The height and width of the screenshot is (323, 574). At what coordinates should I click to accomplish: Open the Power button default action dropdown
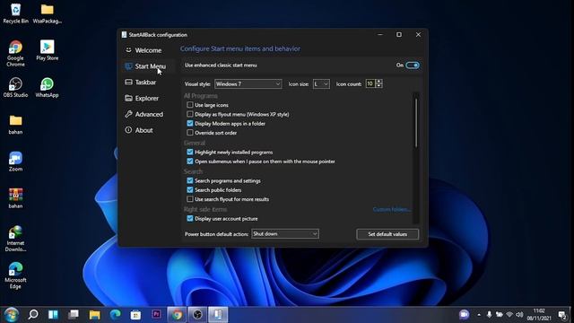point(285,233)
